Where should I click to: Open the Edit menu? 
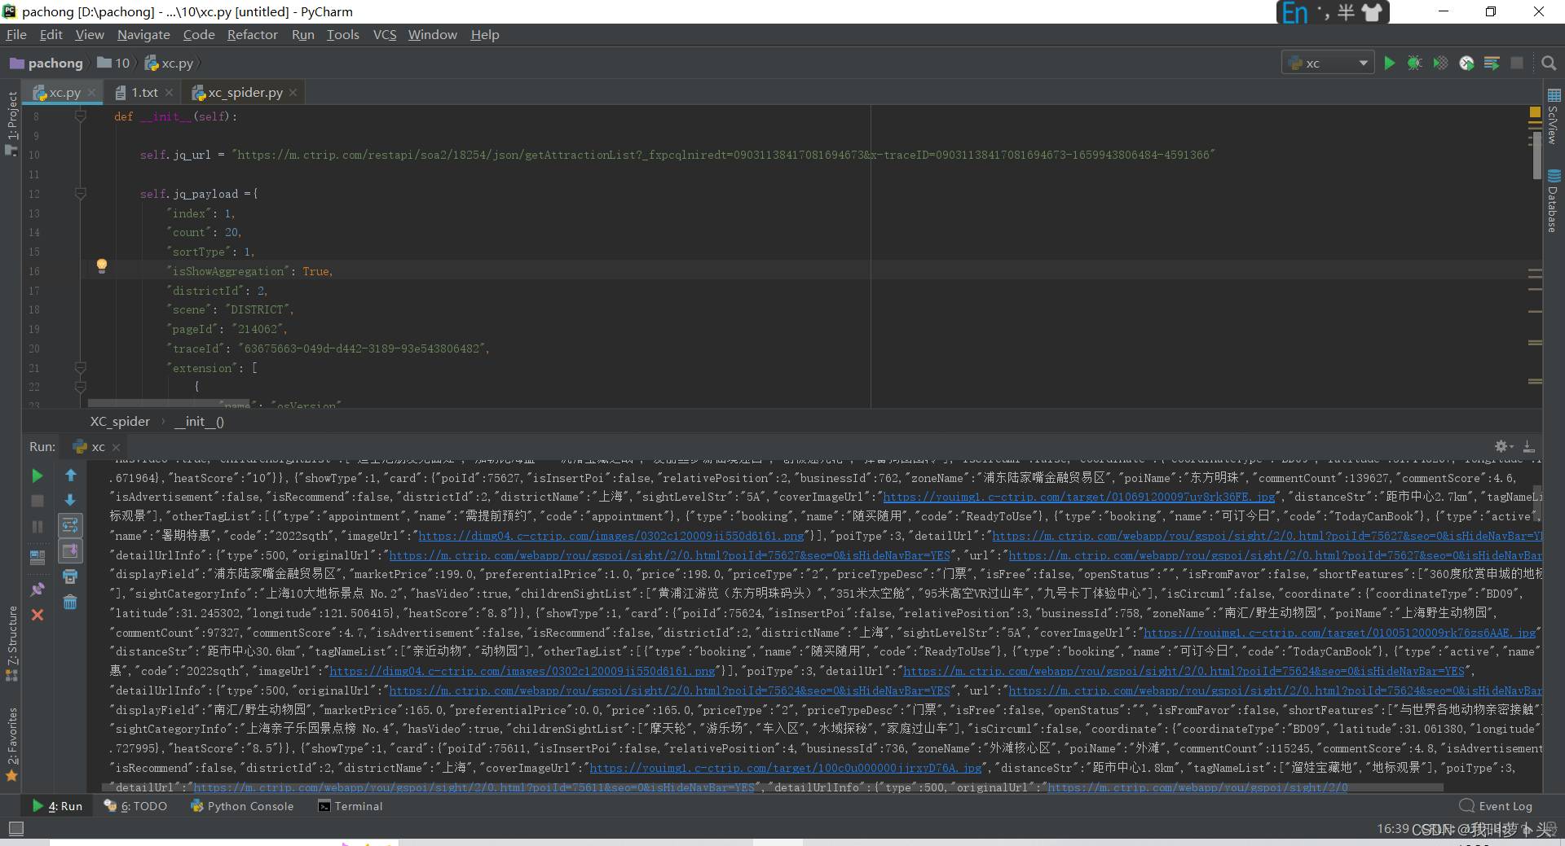coord(51,34)
